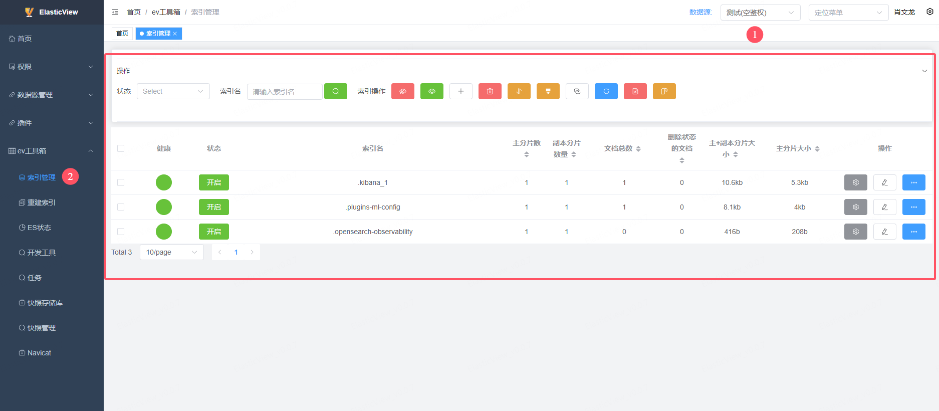This screenshot has height=411, width=939.
Task: Click the green search button
Action: (335, 91)
